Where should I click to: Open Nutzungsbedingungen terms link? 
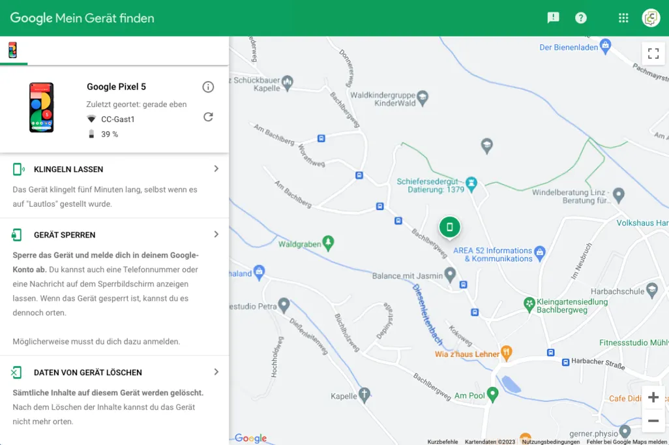tap(550, 442)
